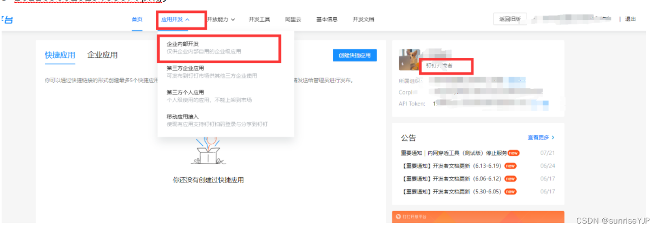Image resolution: width=658 pixels, height=229 pixels.
Task: Click the arrow next to 开放能力
Action: coord(233,19)
